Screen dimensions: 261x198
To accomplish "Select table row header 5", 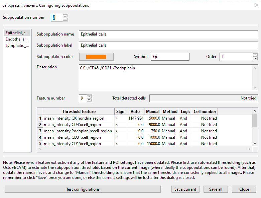I will coord(40,144).
